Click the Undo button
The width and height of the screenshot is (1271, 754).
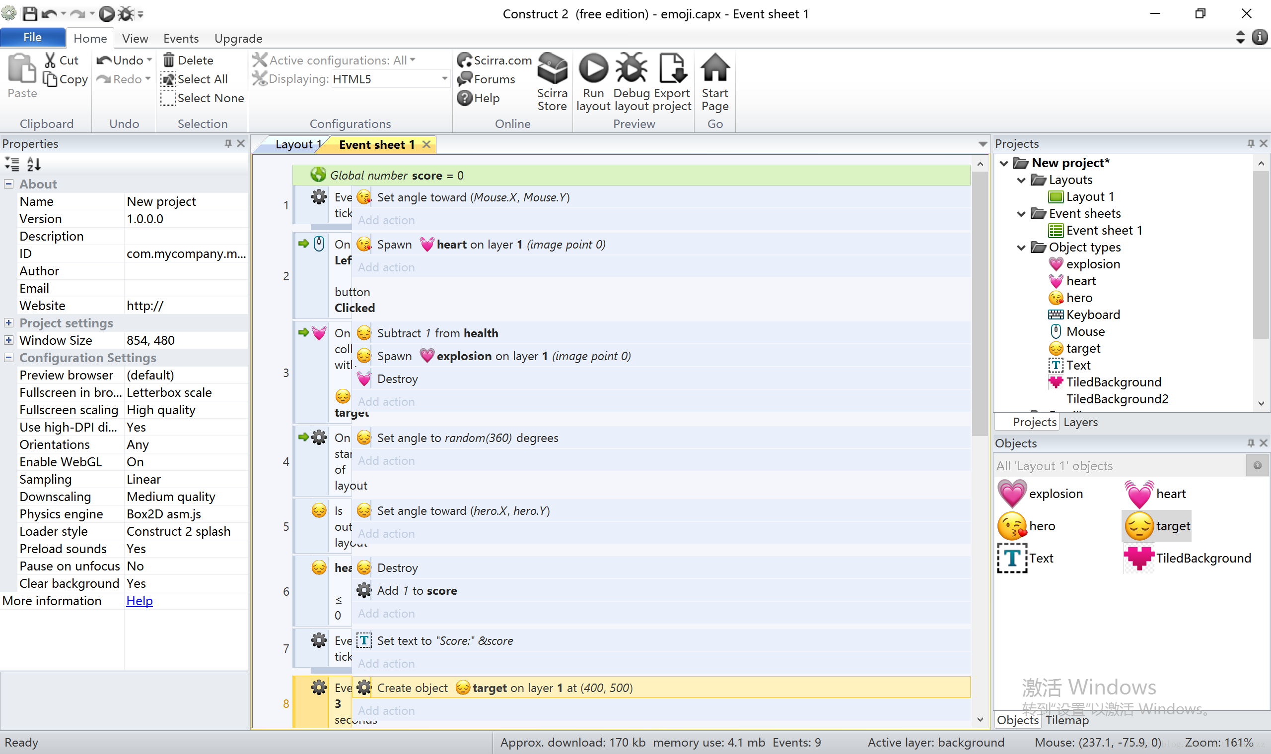pos(120,60)
